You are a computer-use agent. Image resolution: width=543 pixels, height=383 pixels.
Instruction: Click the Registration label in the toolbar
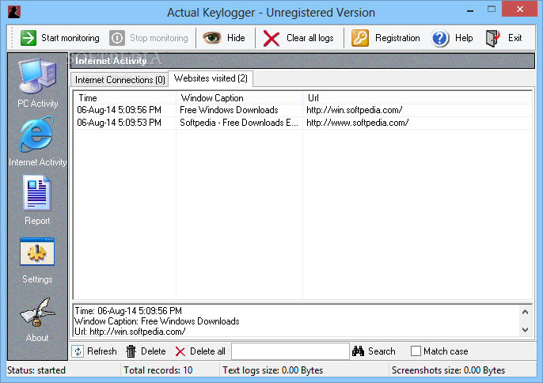pyautogui.click(x=397, y=38)
